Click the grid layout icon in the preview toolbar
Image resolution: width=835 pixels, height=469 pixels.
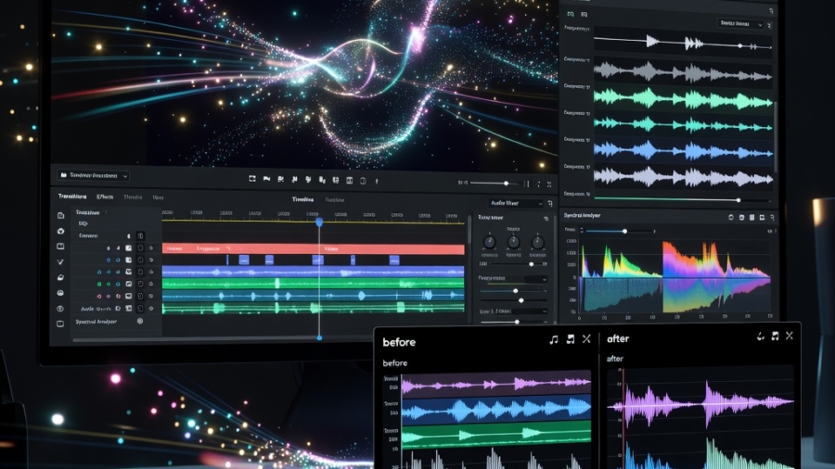point(350,181)
